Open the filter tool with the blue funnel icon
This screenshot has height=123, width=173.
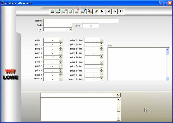coord(84,11)
